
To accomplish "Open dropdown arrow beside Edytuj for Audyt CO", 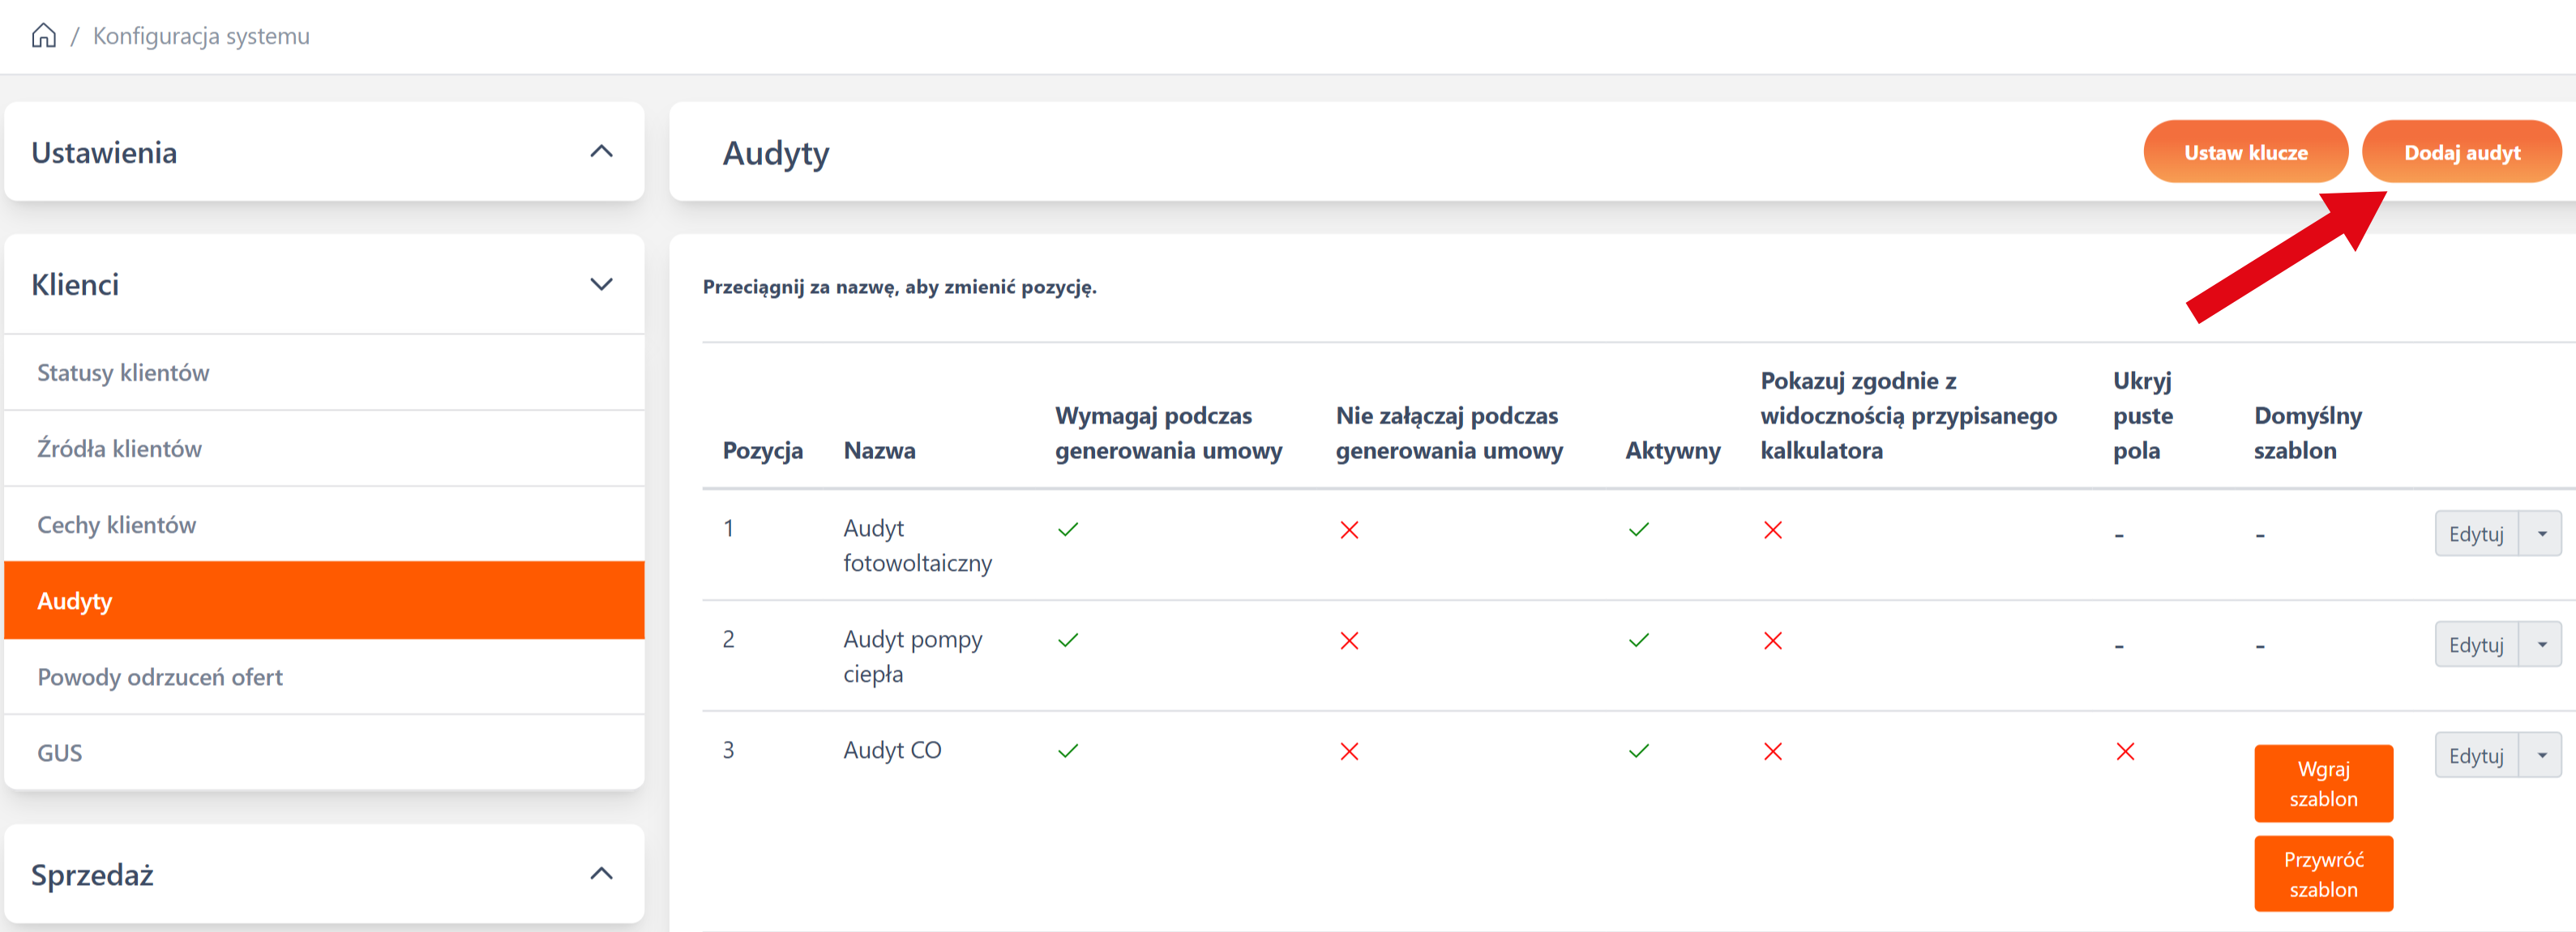I will coord(2541,755).
